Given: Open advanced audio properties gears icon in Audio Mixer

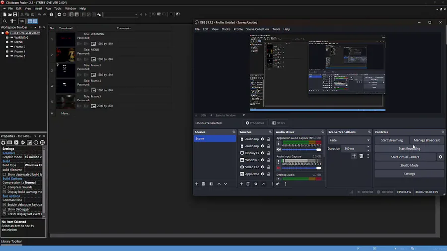Looking at the screenshot, I should click(278, 184).
